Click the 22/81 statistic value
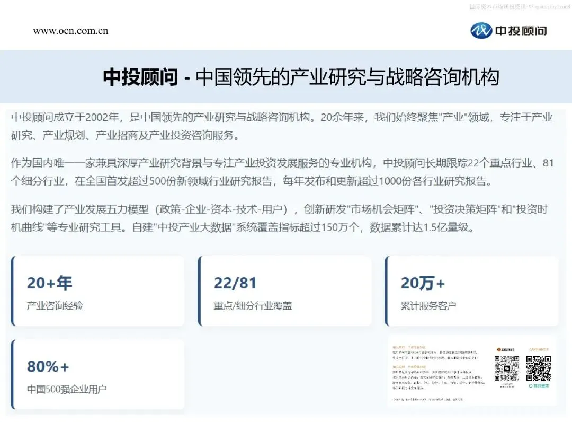Screen dimensions: 572x422 click(235, 283)
